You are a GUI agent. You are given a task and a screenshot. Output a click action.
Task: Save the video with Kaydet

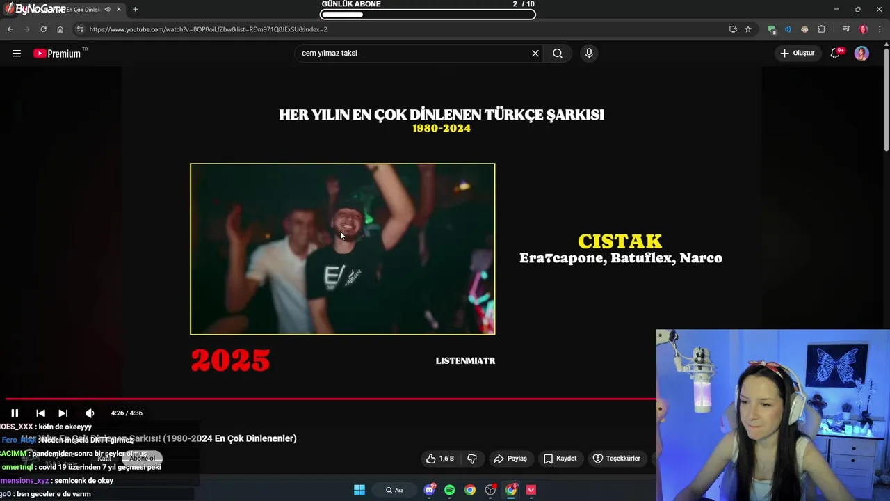coord(560,459)
